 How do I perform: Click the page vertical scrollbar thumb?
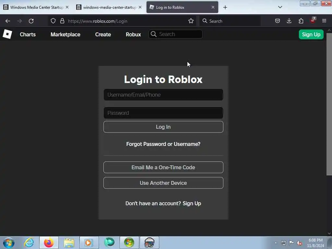pos(329,104)
